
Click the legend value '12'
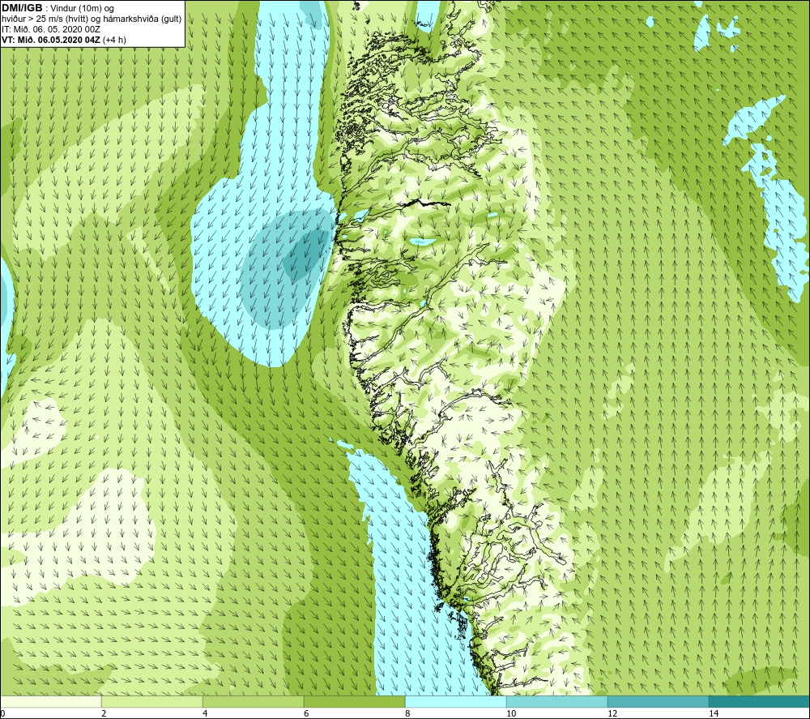click(x=612, y=713)
